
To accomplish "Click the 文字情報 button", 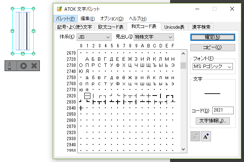I will tap(213, 121).
